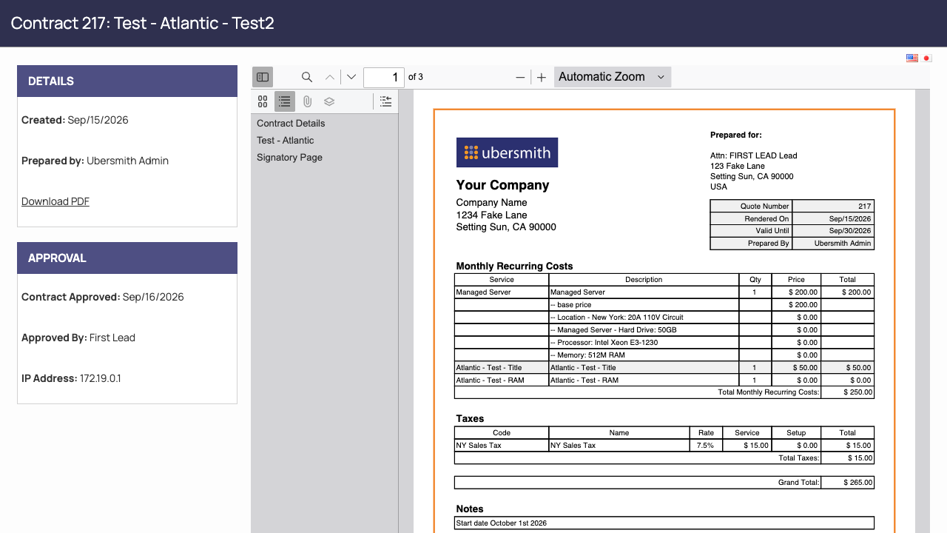Show document outline view

(x=285, y=101)
